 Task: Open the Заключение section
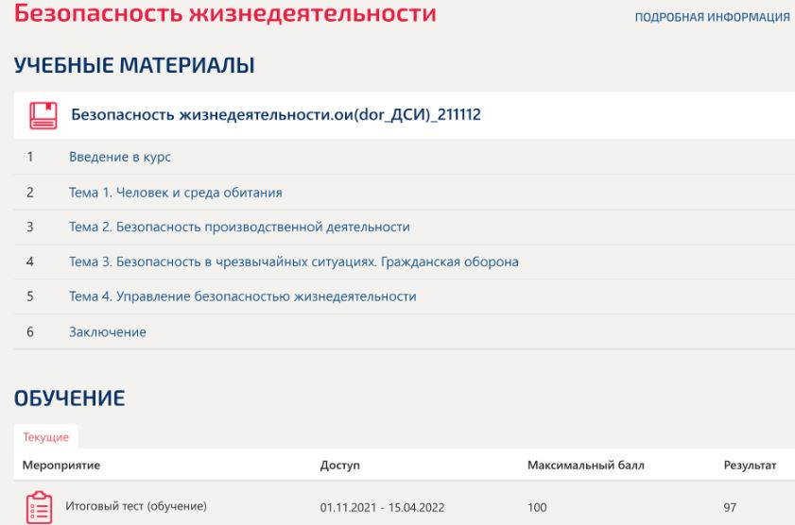(107, 331)
